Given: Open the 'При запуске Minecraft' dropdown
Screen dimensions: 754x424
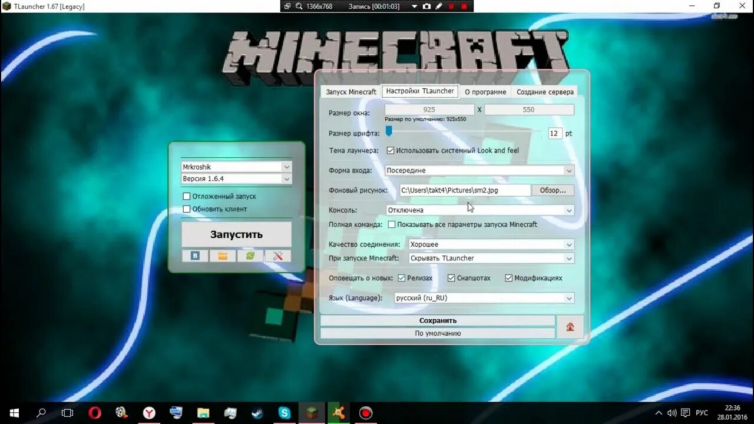Looking at the screenshot, I should pos(491,258).
